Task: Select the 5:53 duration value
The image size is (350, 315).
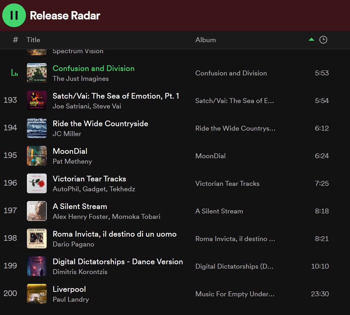Action: [x=322, y=73]
